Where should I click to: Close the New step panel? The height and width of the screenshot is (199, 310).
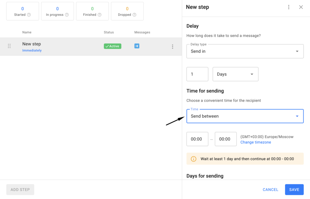301,7
